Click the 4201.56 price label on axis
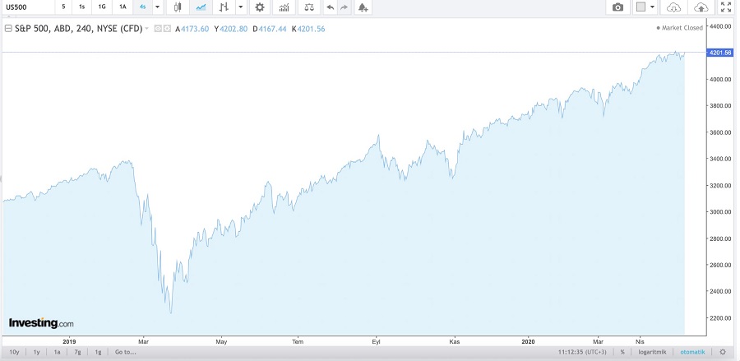Screen dimensions: 740x361 coord(719,53)
